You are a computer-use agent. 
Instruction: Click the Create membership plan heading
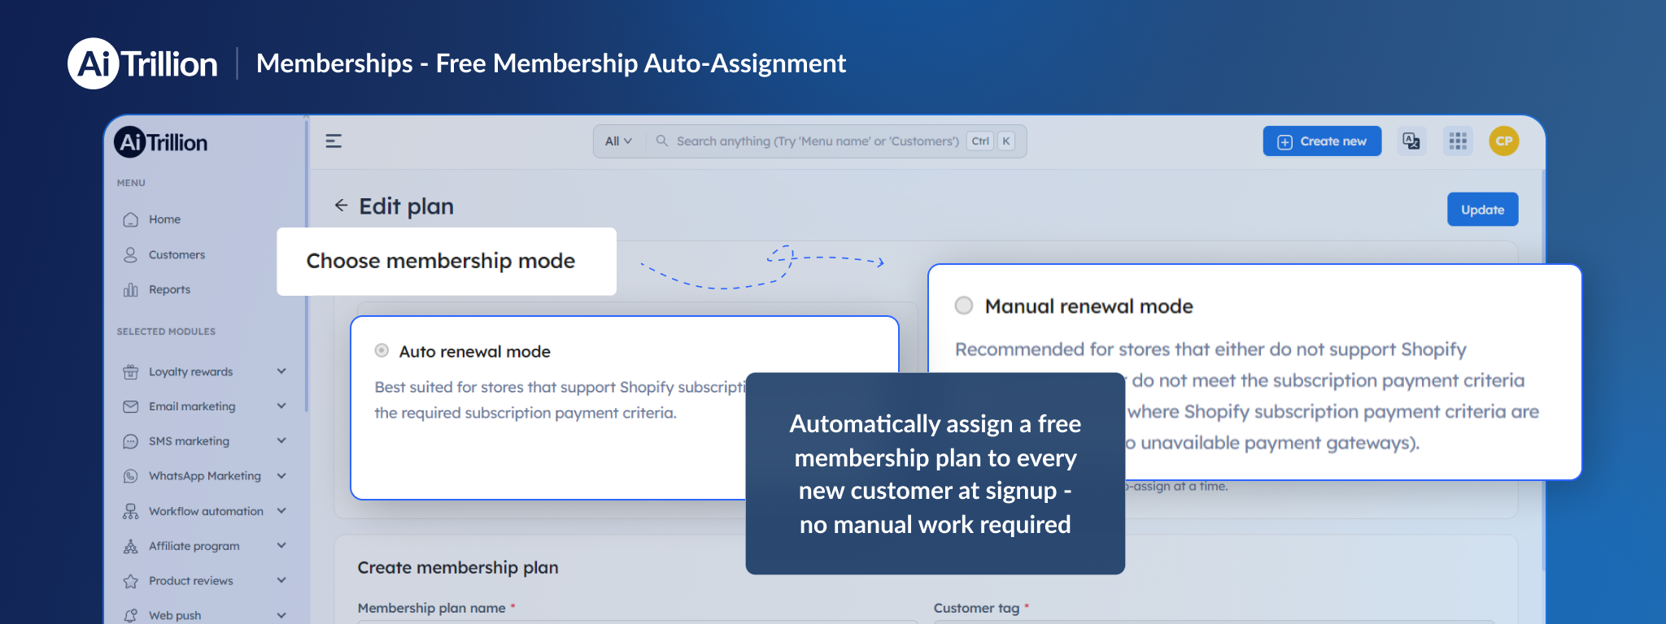coord(457,568)
